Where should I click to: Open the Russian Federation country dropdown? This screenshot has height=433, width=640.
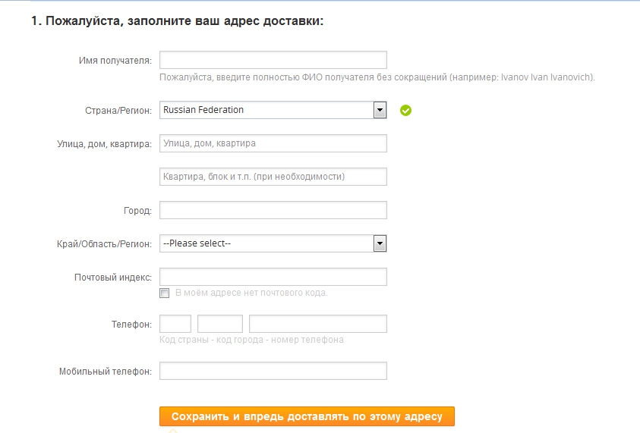(x=273, y=110)
